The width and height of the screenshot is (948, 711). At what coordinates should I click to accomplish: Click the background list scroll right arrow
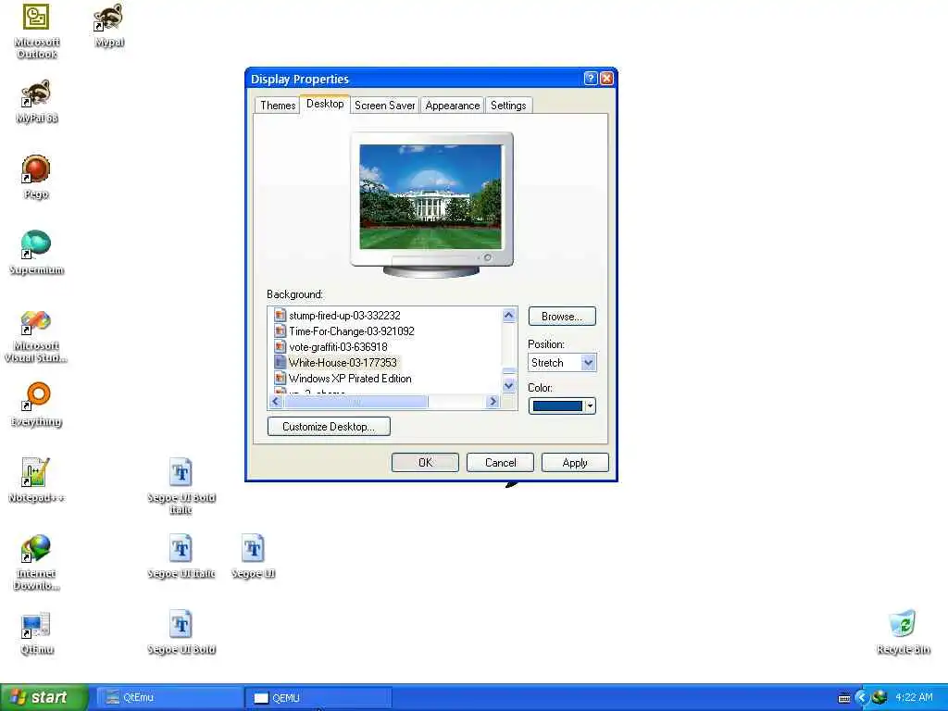(x=493, y=401)
